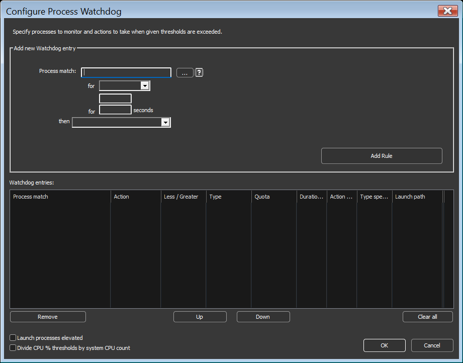The image size is (463, 363).
Task: Confirm with the OK button
Action: coord(385,345)
